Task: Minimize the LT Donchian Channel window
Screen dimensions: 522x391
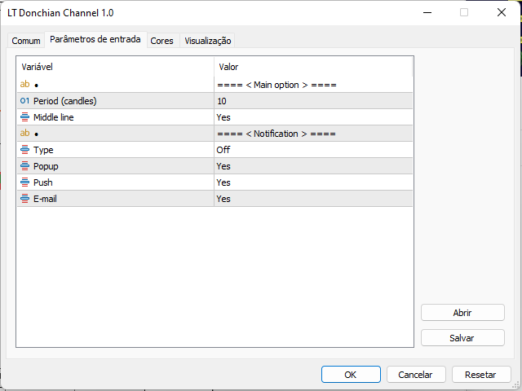Action: click(x=427, y=13)
